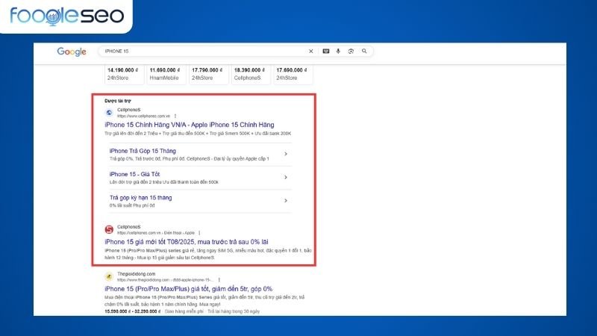Click the red CellphoneS favicon on organic result
This screenshot has height=336, width=597.
tap(109, 229)
